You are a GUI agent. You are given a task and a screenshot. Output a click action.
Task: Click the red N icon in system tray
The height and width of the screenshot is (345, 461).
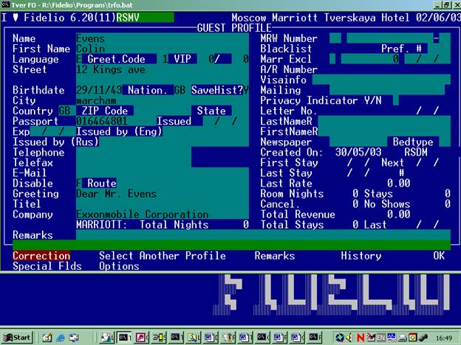click(x=361, y=337)
